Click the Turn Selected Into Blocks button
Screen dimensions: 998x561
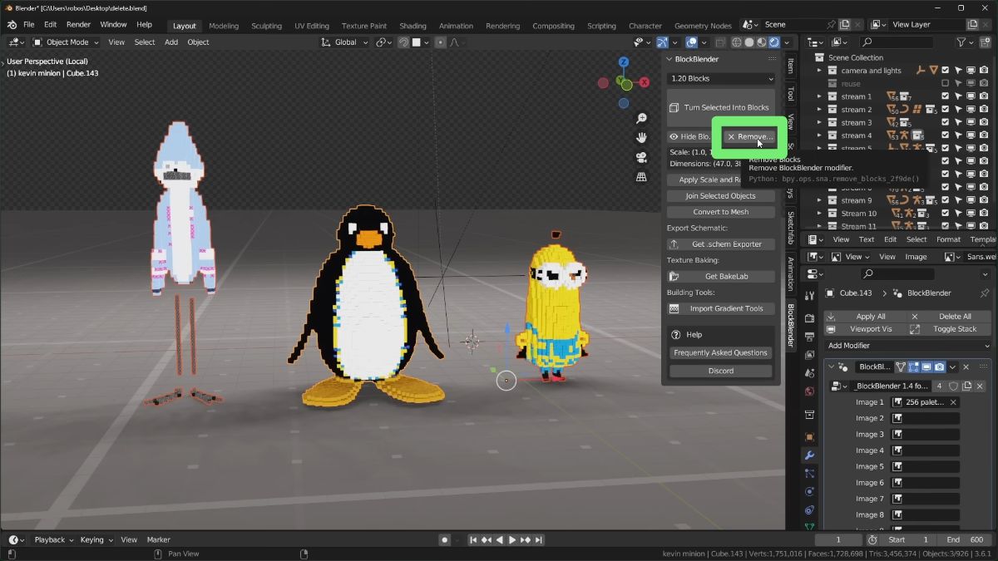[720, 107]
